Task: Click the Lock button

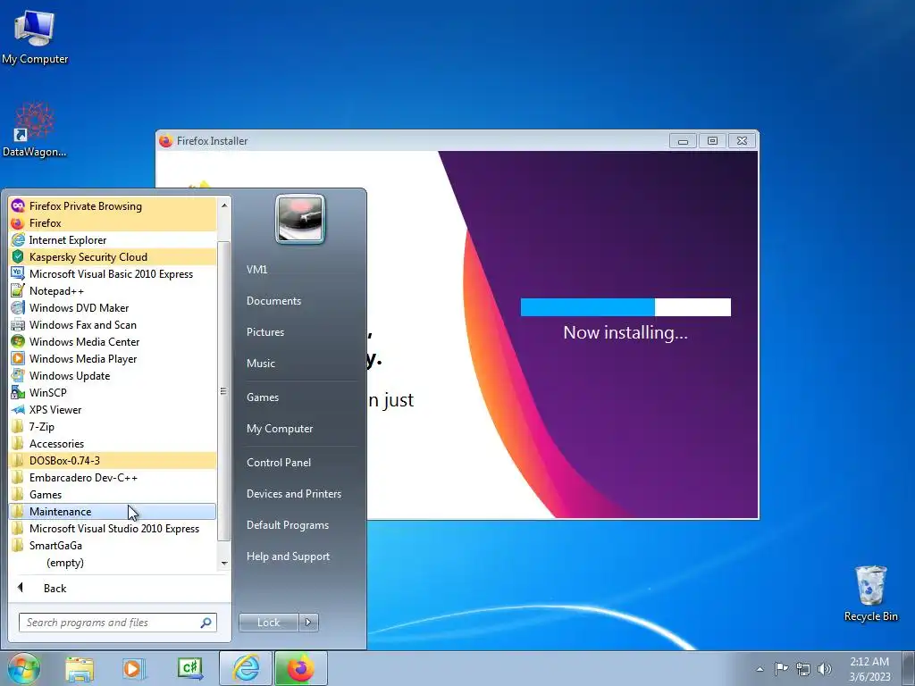Action: click(268, 623)
